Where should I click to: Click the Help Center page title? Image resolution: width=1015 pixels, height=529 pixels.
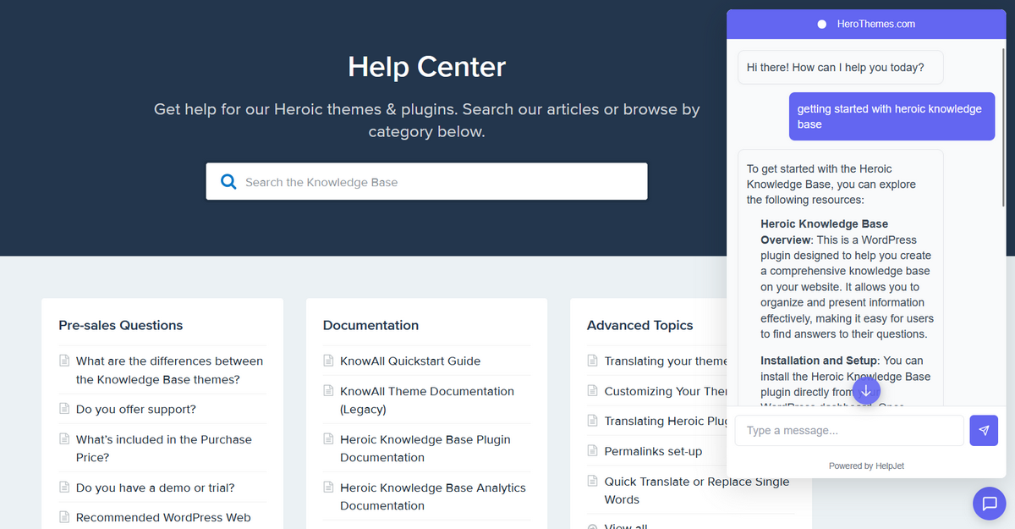click(426, 67)
